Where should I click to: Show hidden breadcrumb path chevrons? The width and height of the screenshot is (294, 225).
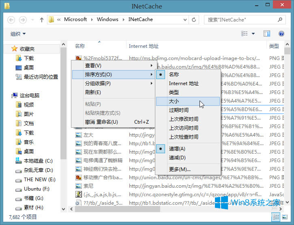tap(59, 19)
